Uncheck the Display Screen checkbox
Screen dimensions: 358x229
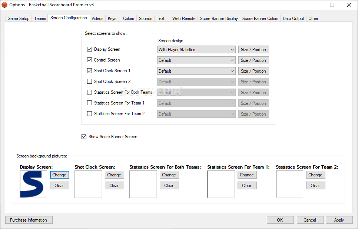pos(90,49)
